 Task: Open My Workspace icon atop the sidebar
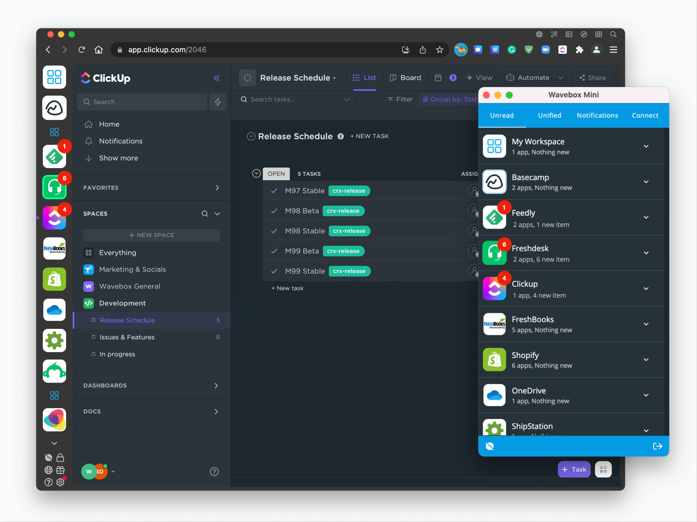tap(54, 77)
